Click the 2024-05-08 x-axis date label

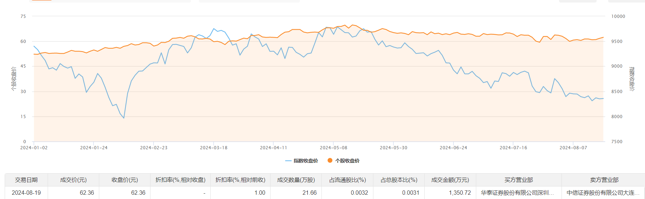pos(333,147)
